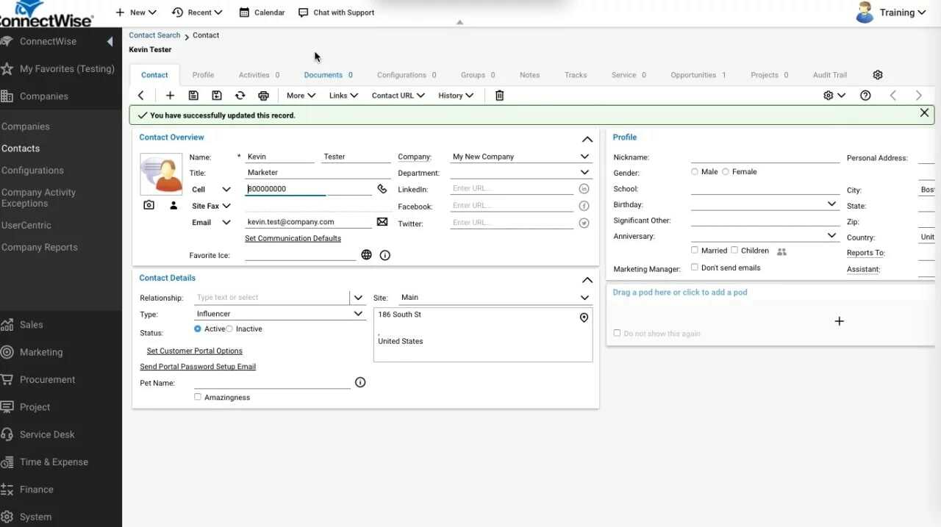This screenshot has width=941, height=527.
Task: Click the map pin icon in address box
Action: pos(584,318)
